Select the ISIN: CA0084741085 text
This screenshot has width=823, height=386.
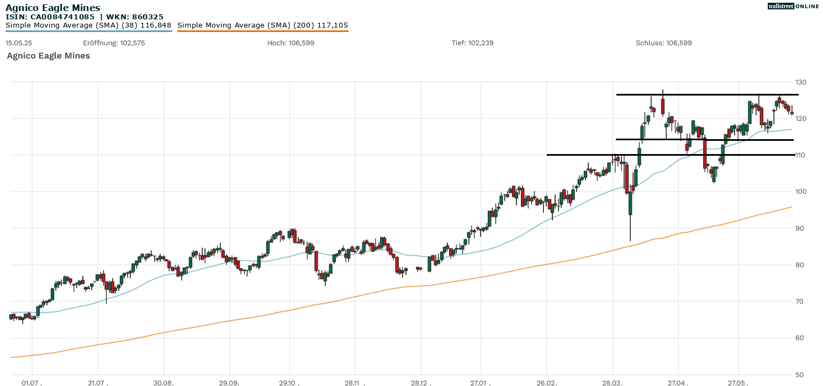point(50,17)
